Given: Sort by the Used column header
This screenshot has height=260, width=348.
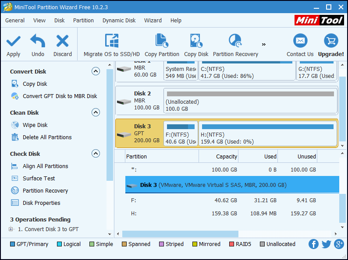Looking at the screenshot, I should click(x=258, y=157).
